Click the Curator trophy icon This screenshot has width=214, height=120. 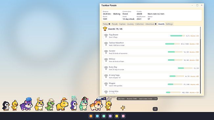(x=106, y=52)
